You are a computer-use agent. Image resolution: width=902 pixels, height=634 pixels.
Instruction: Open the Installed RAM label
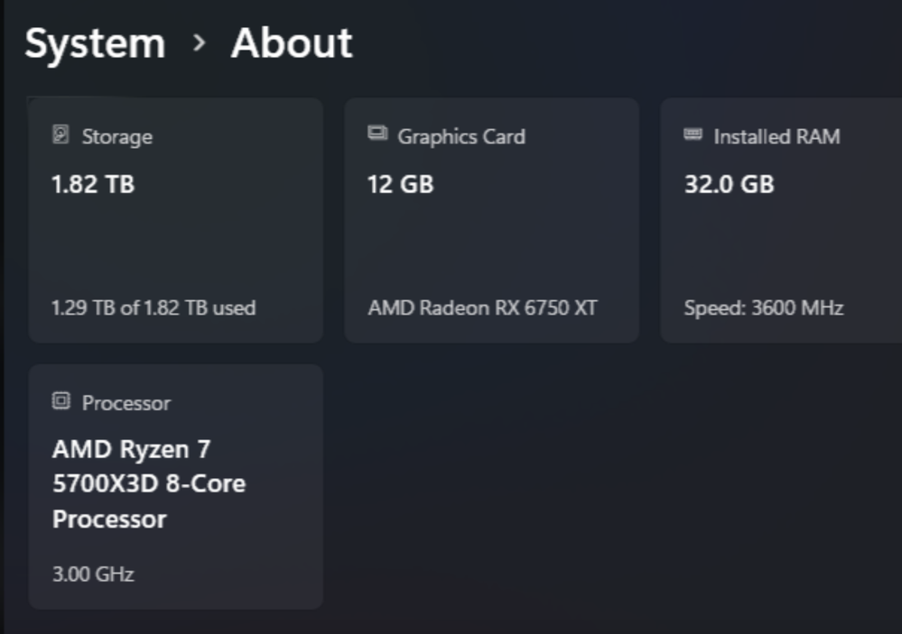point(777,137)
